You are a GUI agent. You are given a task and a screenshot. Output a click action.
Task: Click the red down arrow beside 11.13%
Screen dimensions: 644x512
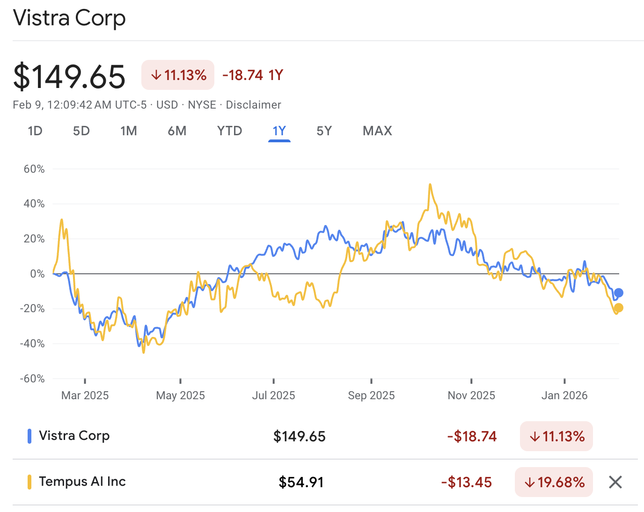(x=156, y=74)
